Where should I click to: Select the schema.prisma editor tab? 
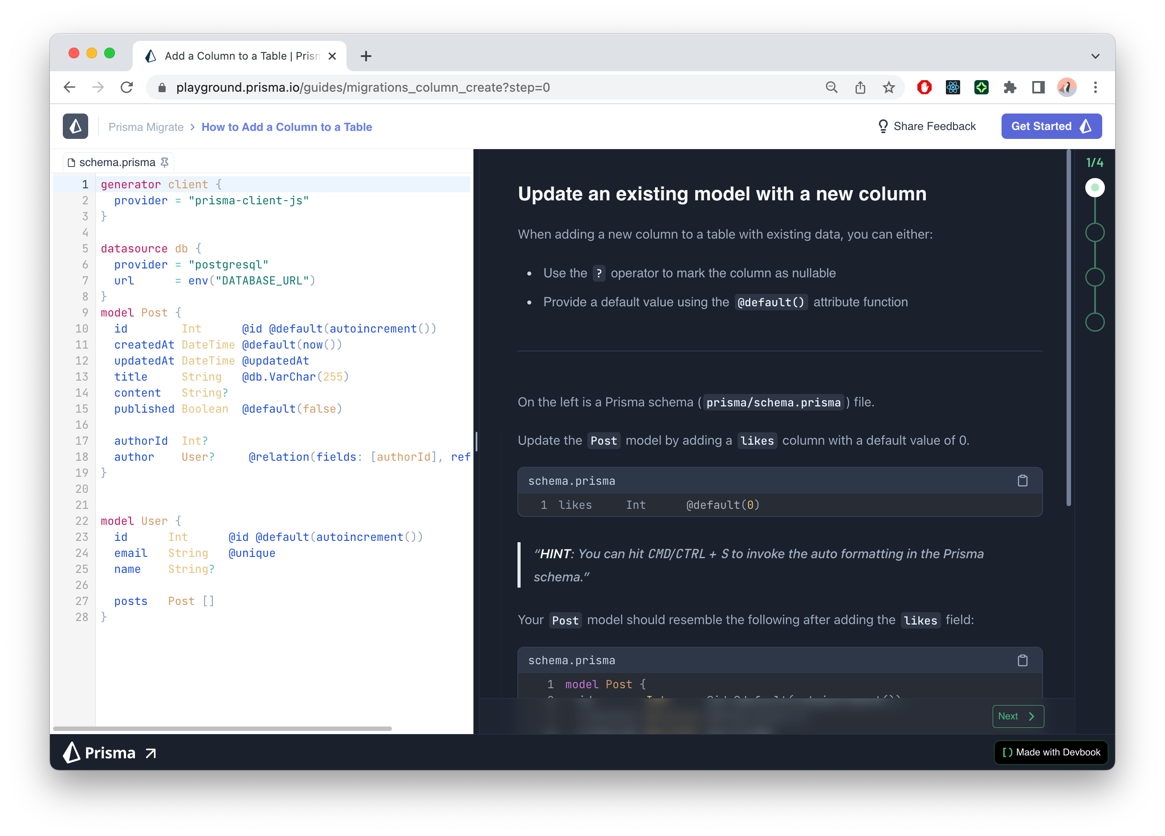click(117, 163)
